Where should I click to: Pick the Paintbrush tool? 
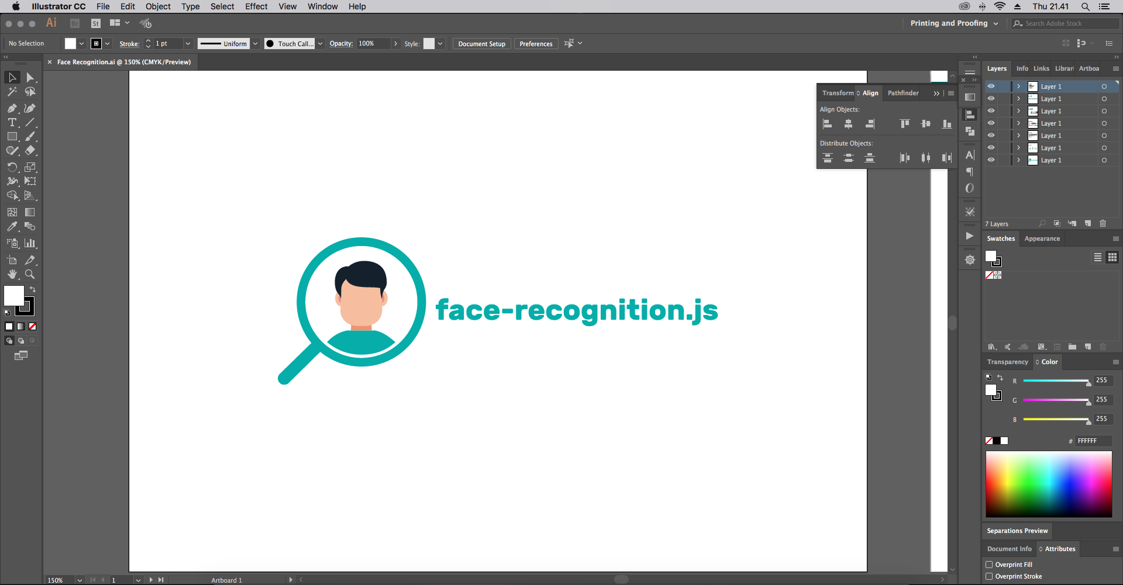30,136
